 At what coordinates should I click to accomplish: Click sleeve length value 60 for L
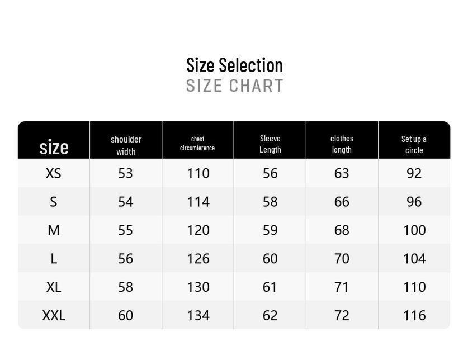(x=270, y=259)
